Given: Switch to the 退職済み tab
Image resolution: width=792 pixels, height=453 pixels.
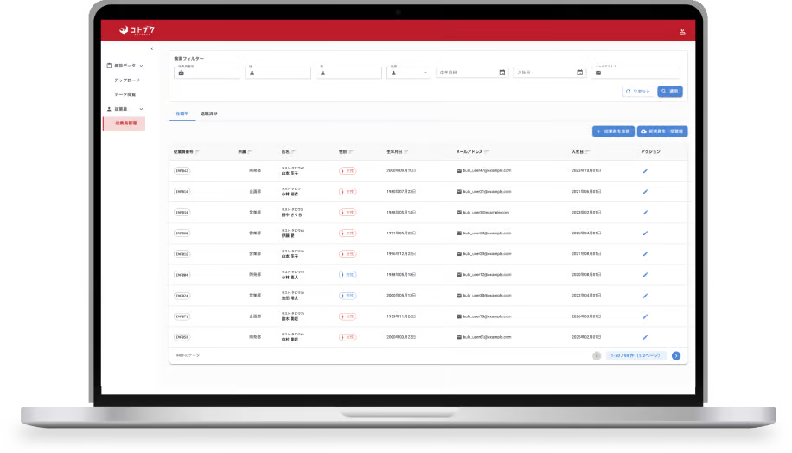Looking at the screenshot, I should [209, 113].
